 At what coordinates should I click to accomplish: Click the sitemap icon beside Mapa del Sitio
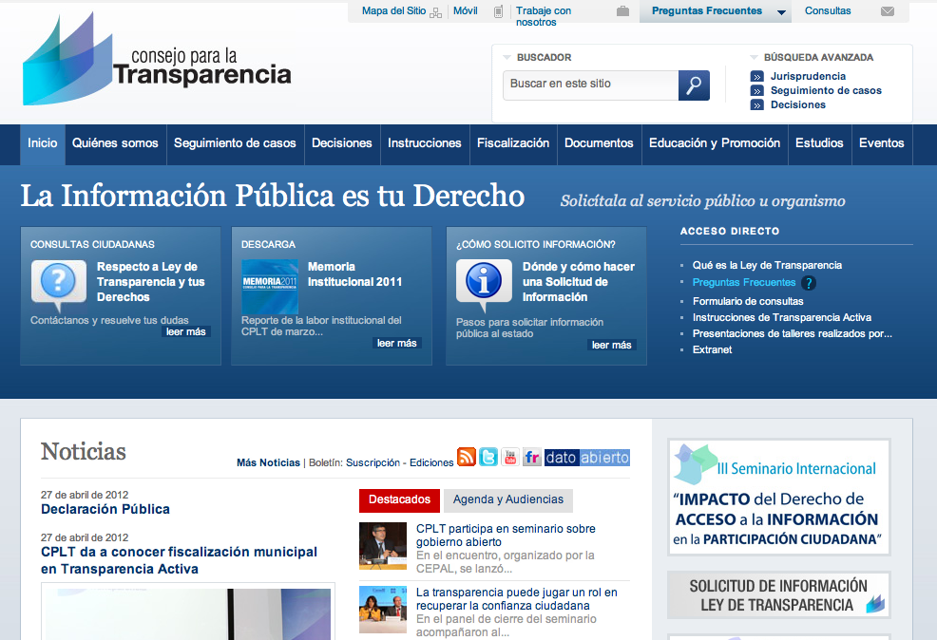pos(436,12)
